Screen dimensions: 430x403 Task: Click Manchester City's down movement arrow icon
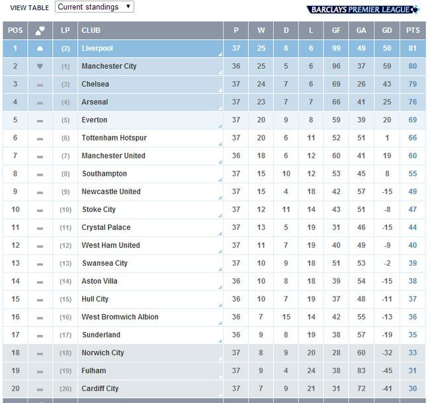point(40,66)
